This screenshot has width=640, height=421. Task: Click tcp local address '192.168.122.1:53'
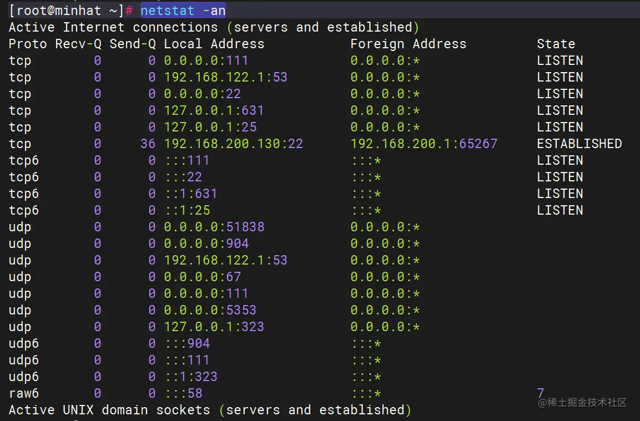tap(226, 77)
